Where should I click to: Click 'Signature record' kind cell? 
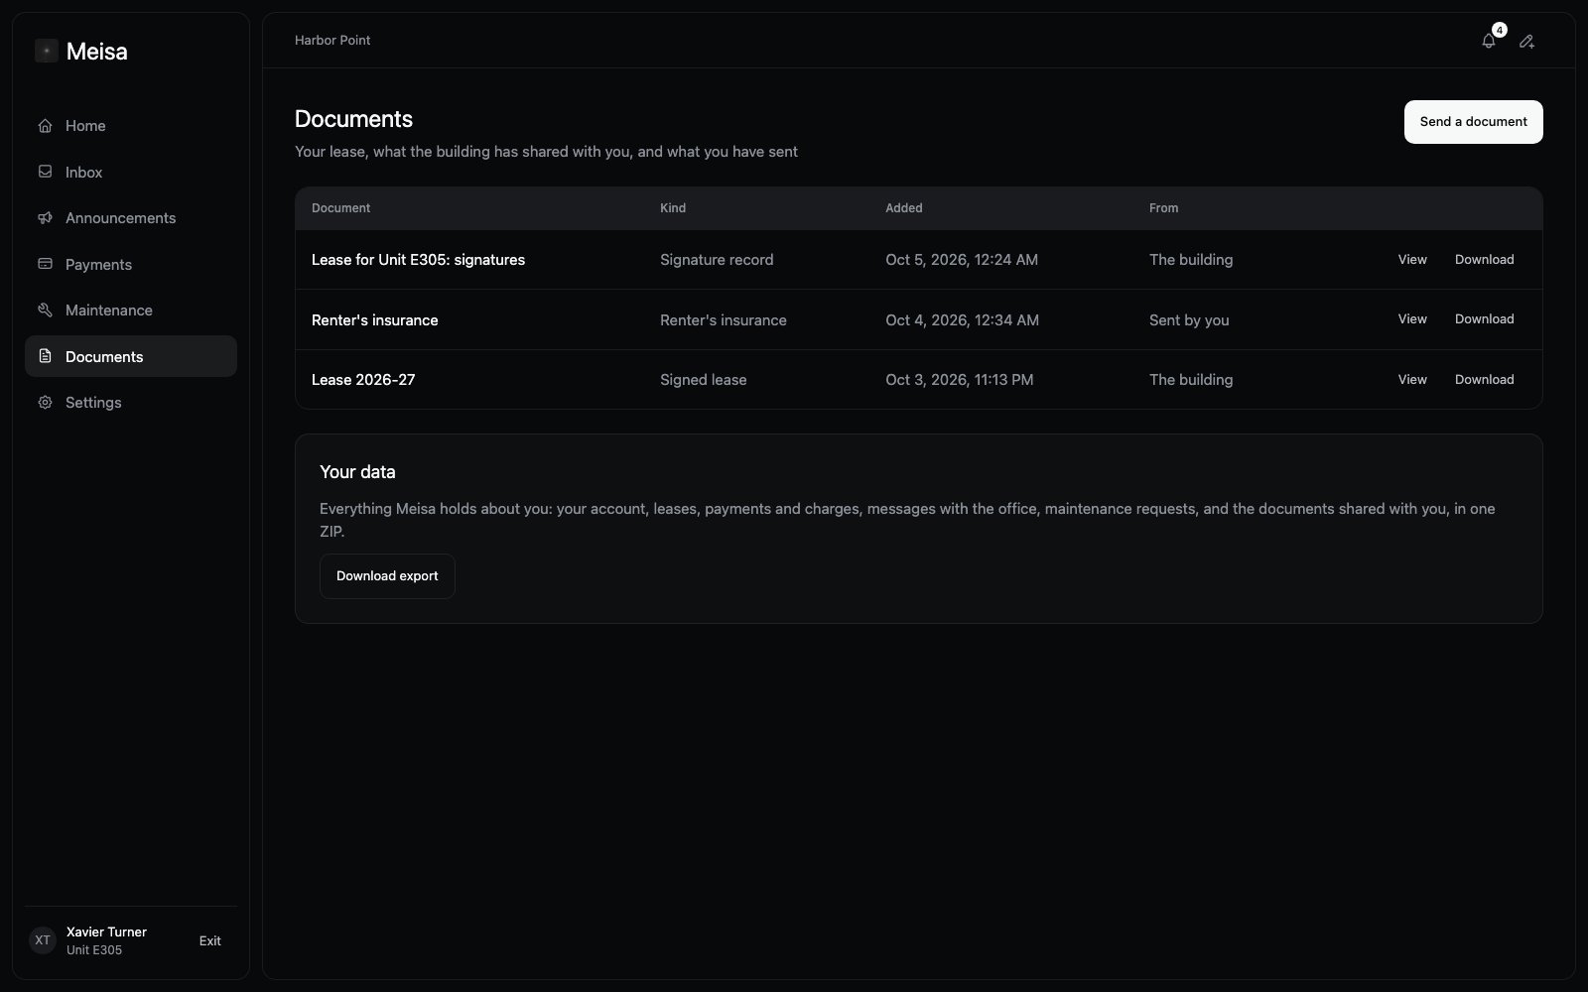point(717,260)
